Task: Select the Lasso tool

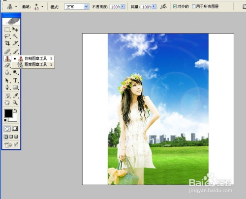Action: click(7, 36)
